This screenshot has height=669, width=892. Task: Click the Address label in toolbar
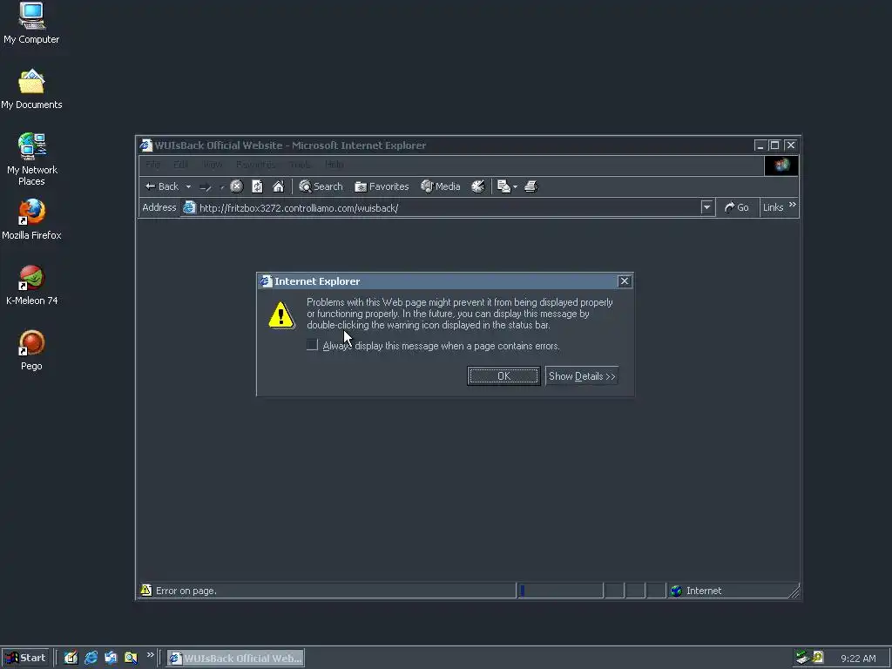click(159, 207)
